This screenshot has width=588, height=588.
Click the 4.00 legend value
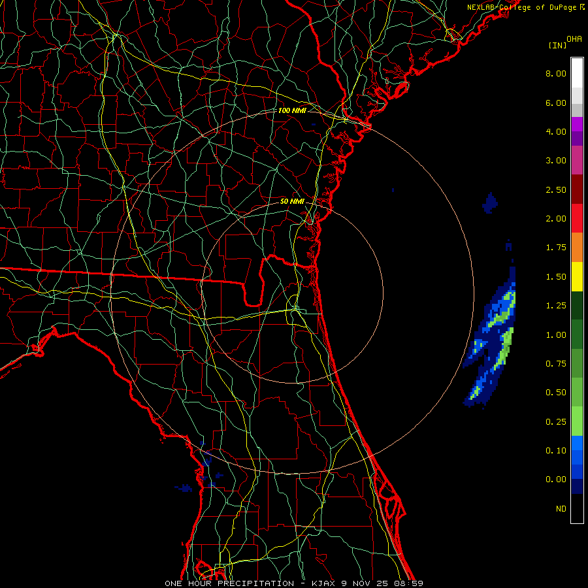point(556,131)
